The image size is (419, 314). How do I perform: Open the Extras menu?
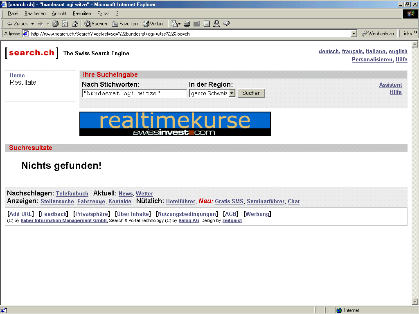(x=103, y=13)
